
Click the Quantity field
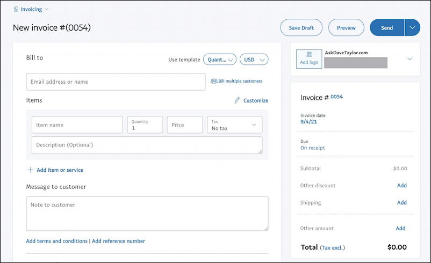coord(145,125)
